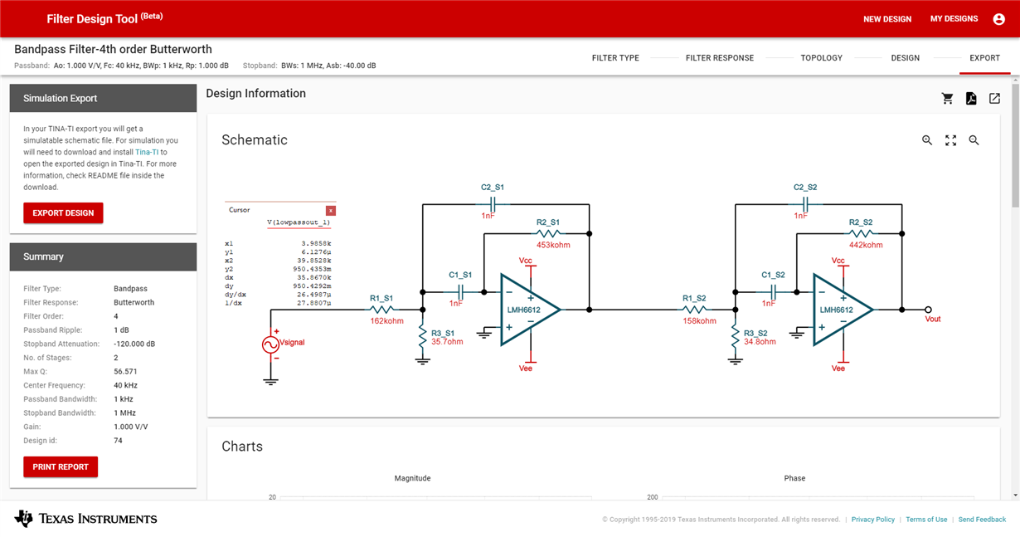Select resistor R3_S2 symbol
The image size is (1020, 537).
click(735, 336)
